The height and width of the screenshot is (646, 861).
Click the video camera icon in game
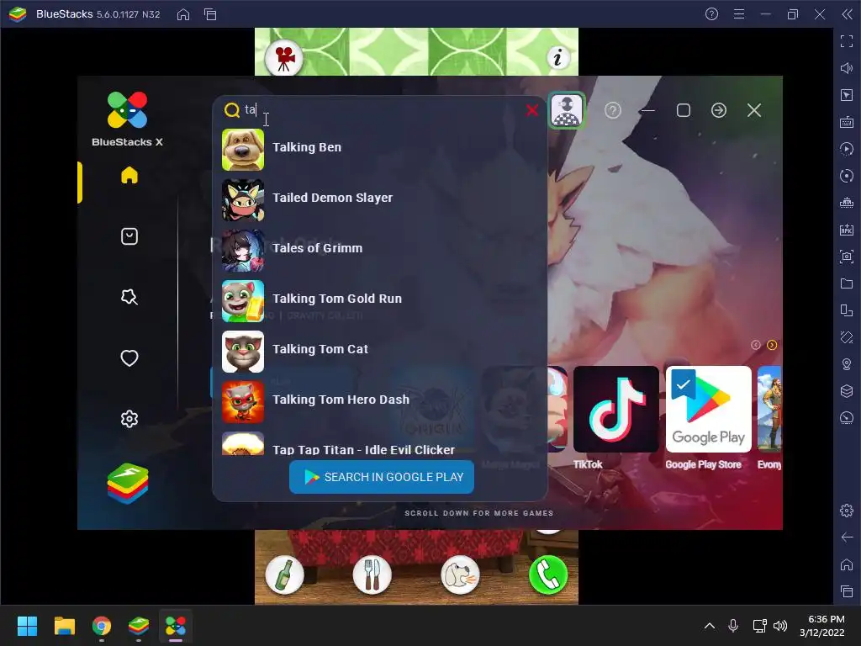(284, 58)
